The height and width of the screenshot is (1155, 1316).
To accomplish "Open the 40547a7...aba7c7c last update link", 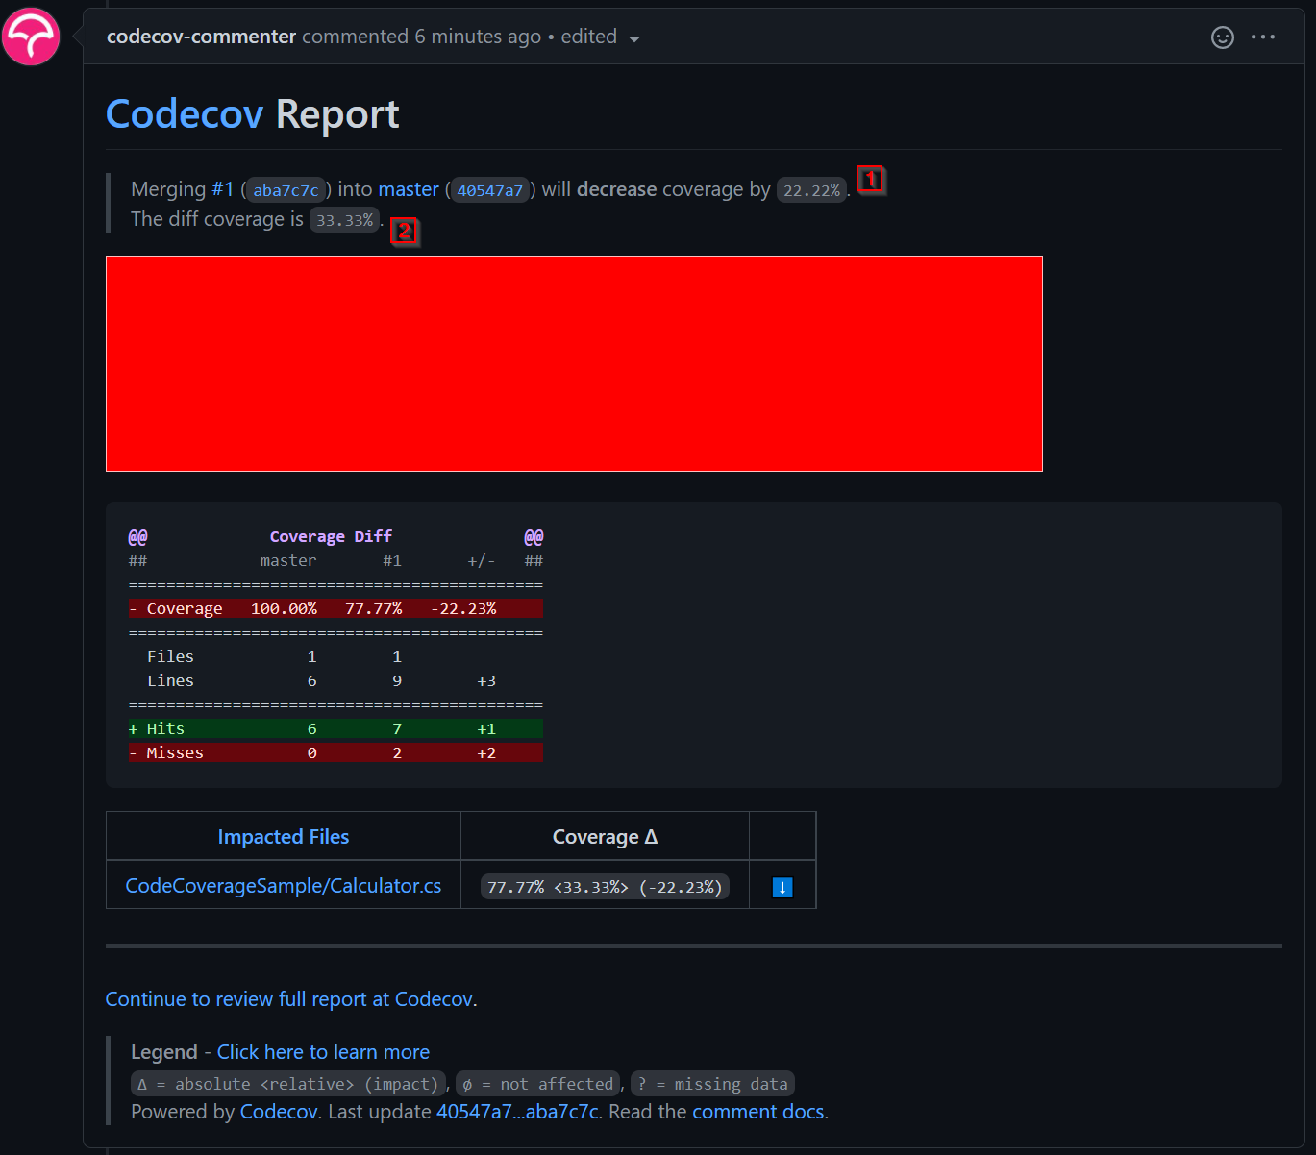I will pyautogui.click(x=517, y=1112).
